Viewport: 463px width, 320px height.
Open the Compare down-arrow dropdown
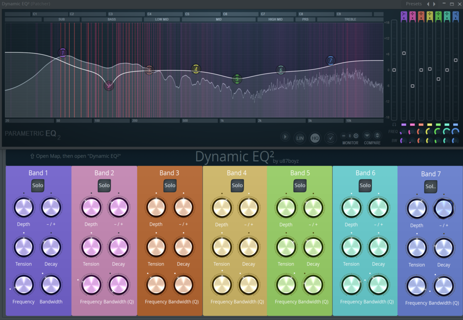tap(367, 136)
